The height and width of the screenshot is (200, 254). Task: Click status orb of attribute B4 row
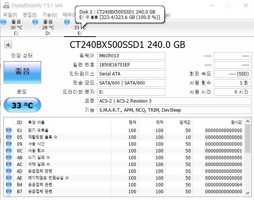point(9,185)
